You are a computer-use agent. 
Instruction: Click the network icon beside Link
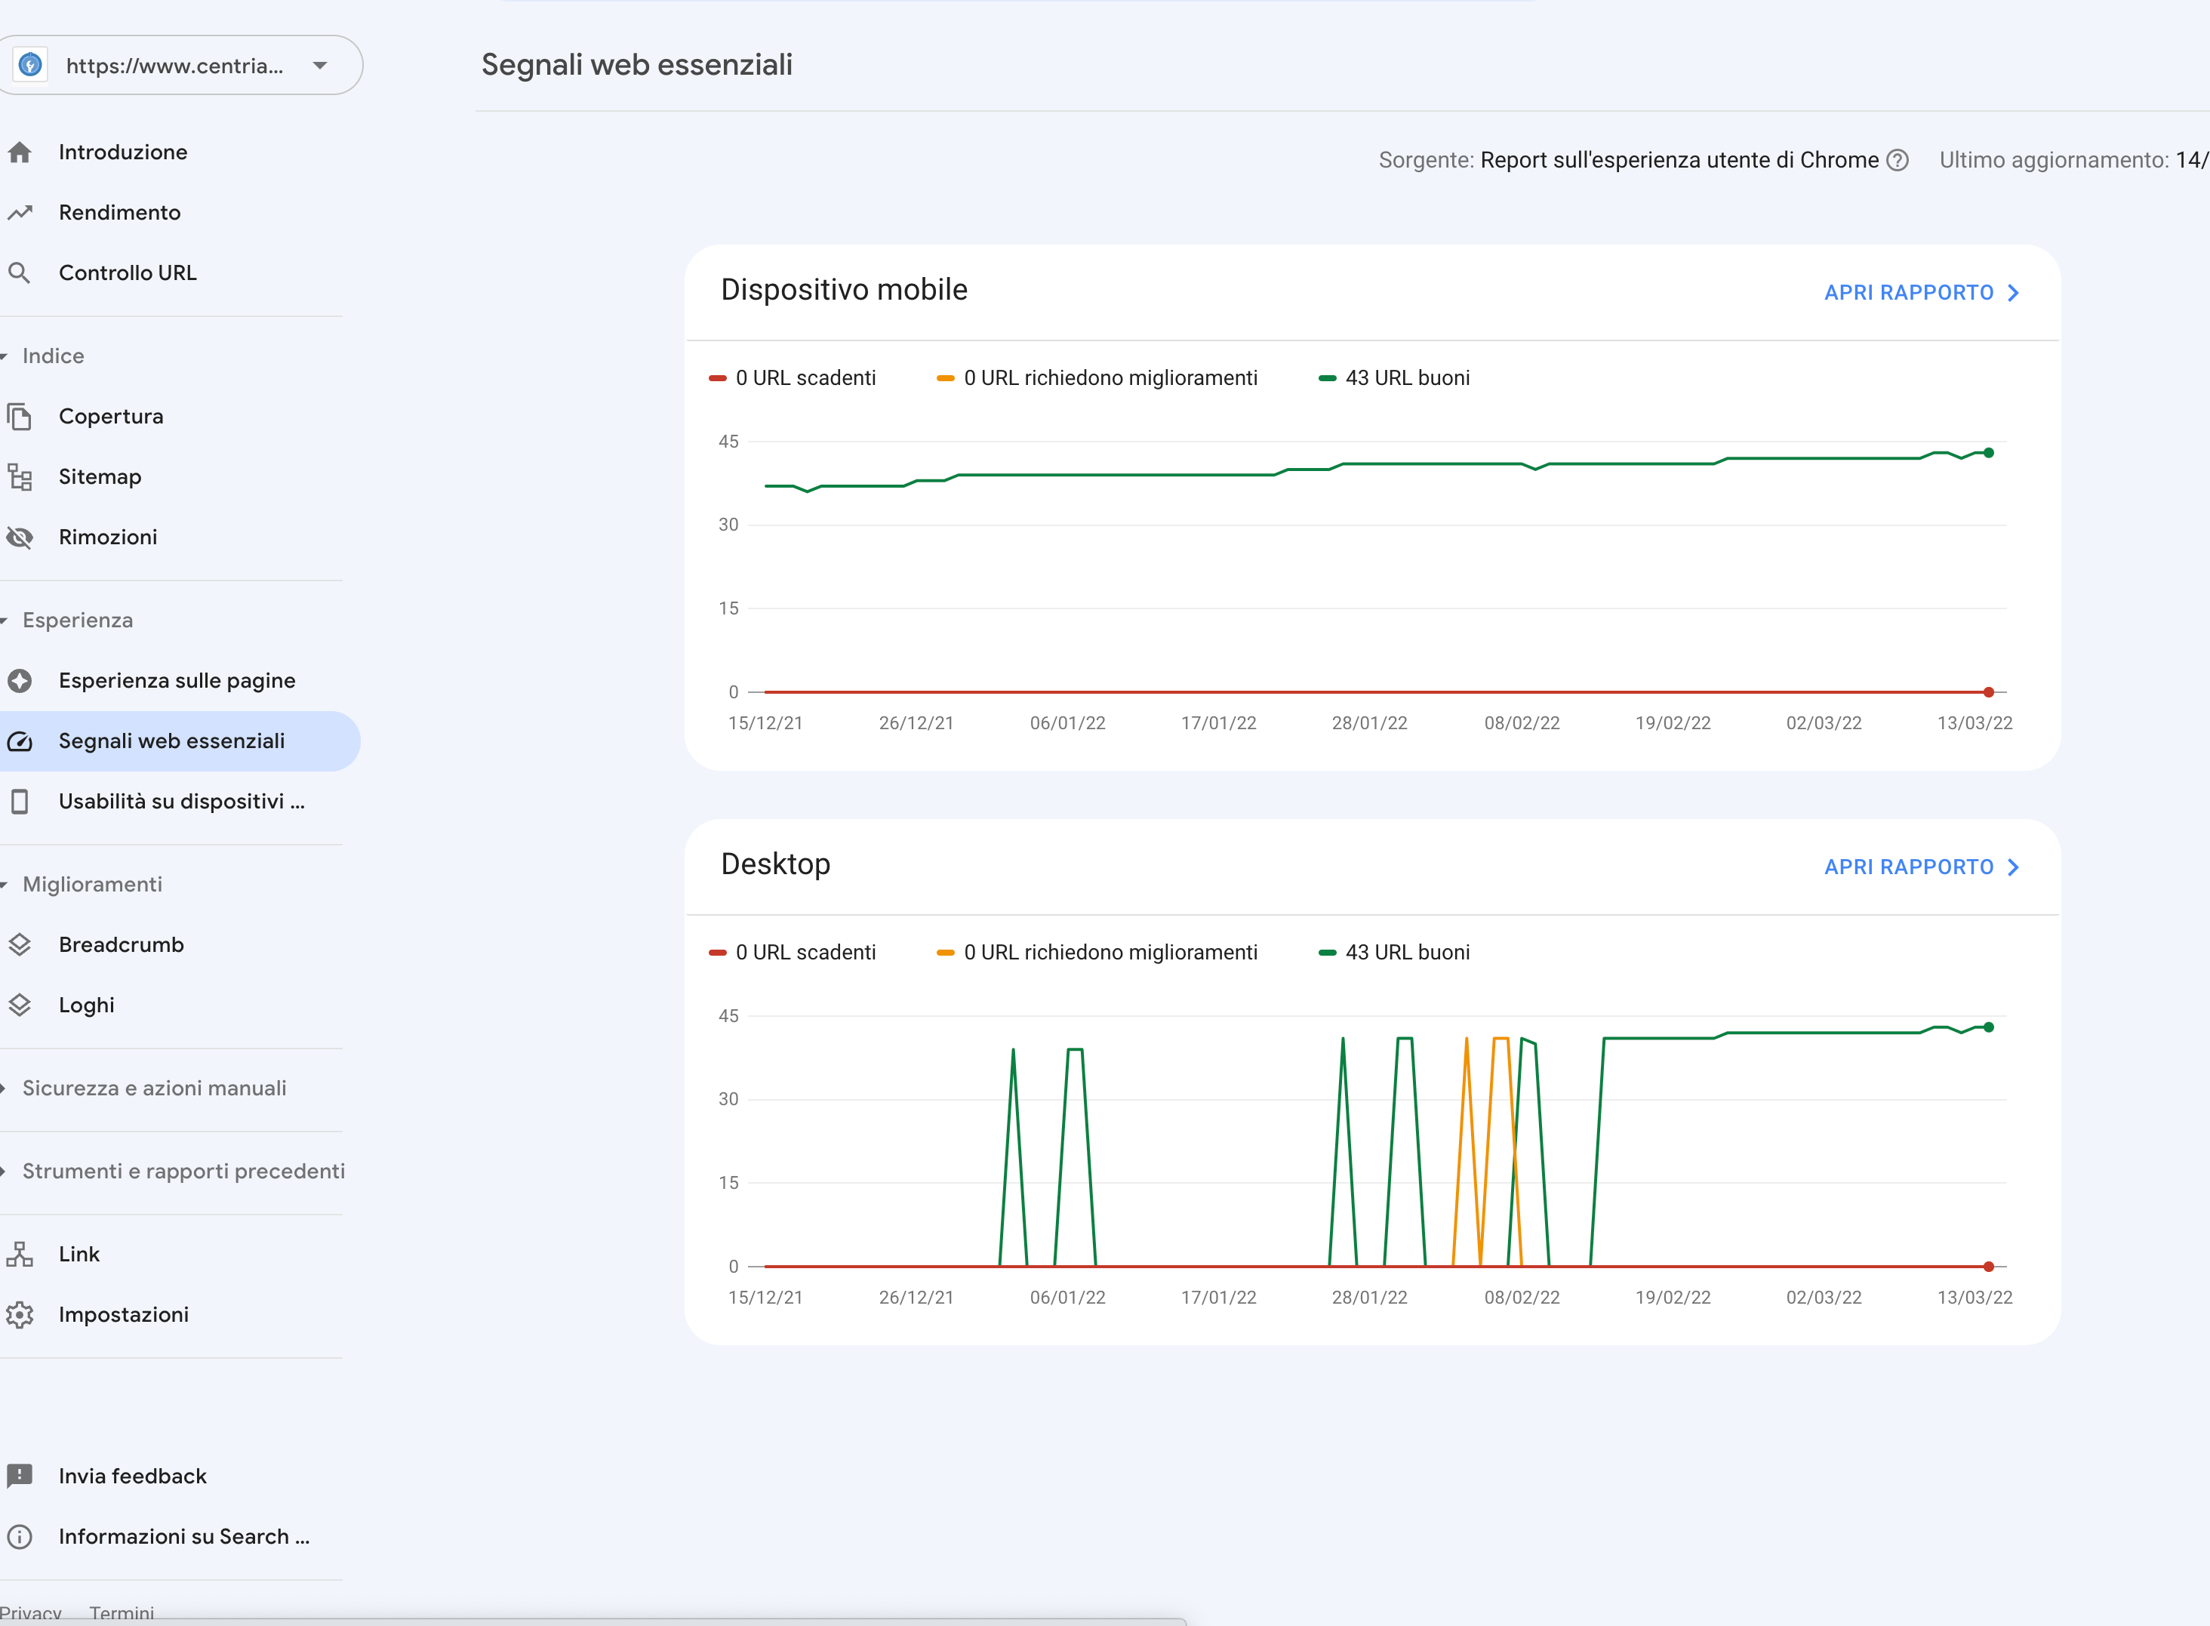(x=20, y=1254)
